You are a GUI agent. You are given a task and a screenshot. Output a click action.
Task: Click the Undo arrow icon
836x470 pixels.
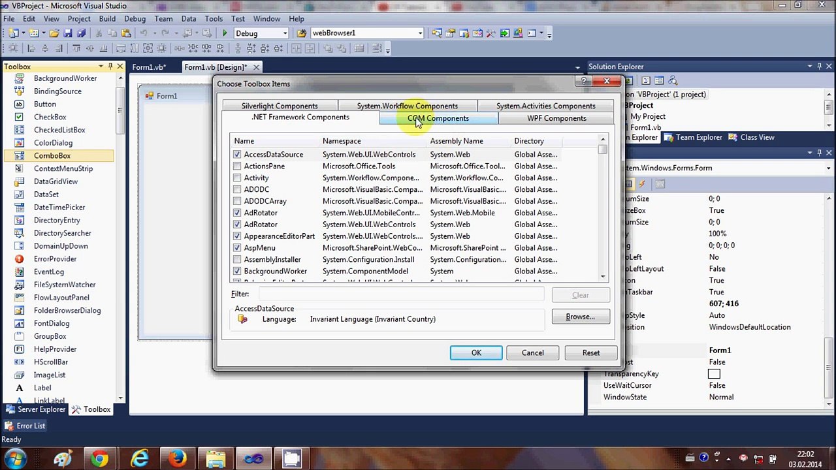click(144, 33)
